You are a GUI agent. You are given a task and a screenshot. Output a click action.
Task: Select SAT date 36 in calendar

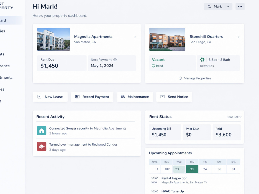pyautogui.click(x=219, y=169)
